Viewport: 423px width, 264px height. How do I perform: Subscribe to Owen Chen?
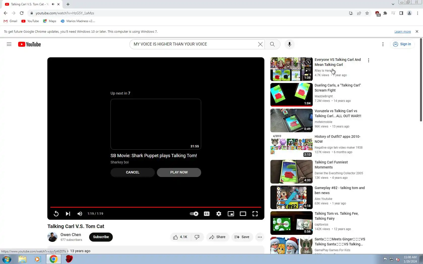101,237
